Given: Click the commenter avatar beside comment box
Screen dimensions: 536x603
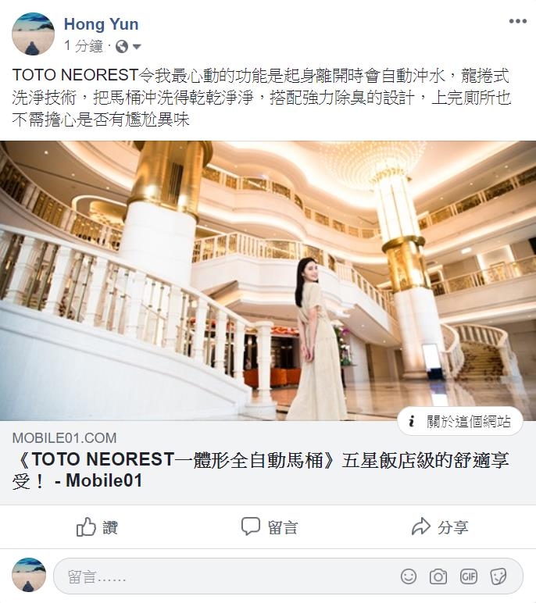Looking at the screenshot, I should point(29,576).
